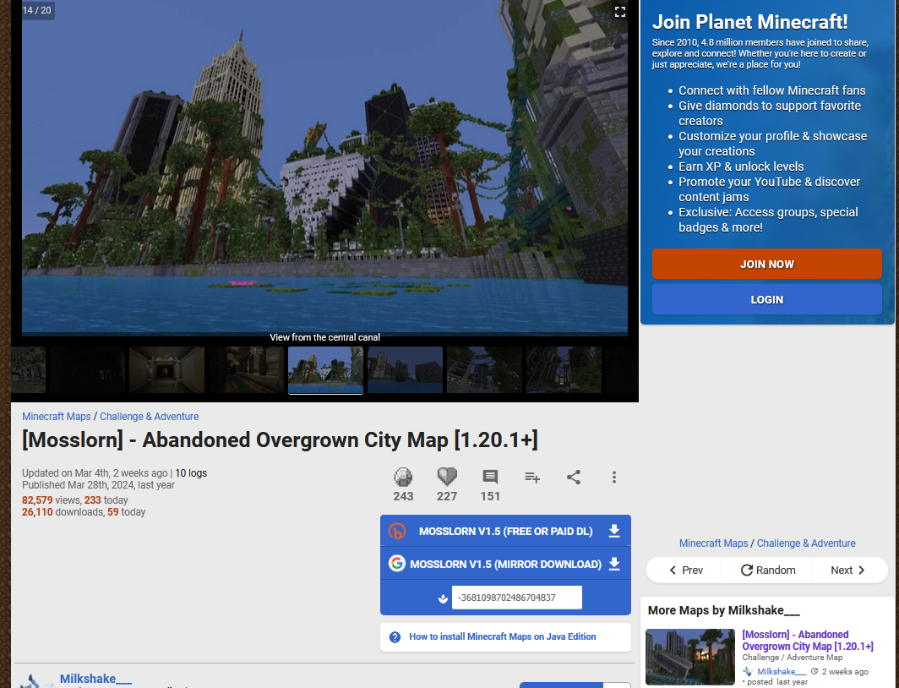899x688 pixels.
Task: Click the 'Join Planet Minecraft!' heading
Action: [x=750, y=22]
